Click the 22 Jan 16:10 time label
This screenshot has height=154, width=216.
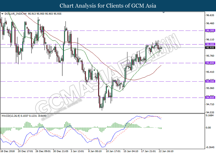pyautogui.click(x=166, y=151)
